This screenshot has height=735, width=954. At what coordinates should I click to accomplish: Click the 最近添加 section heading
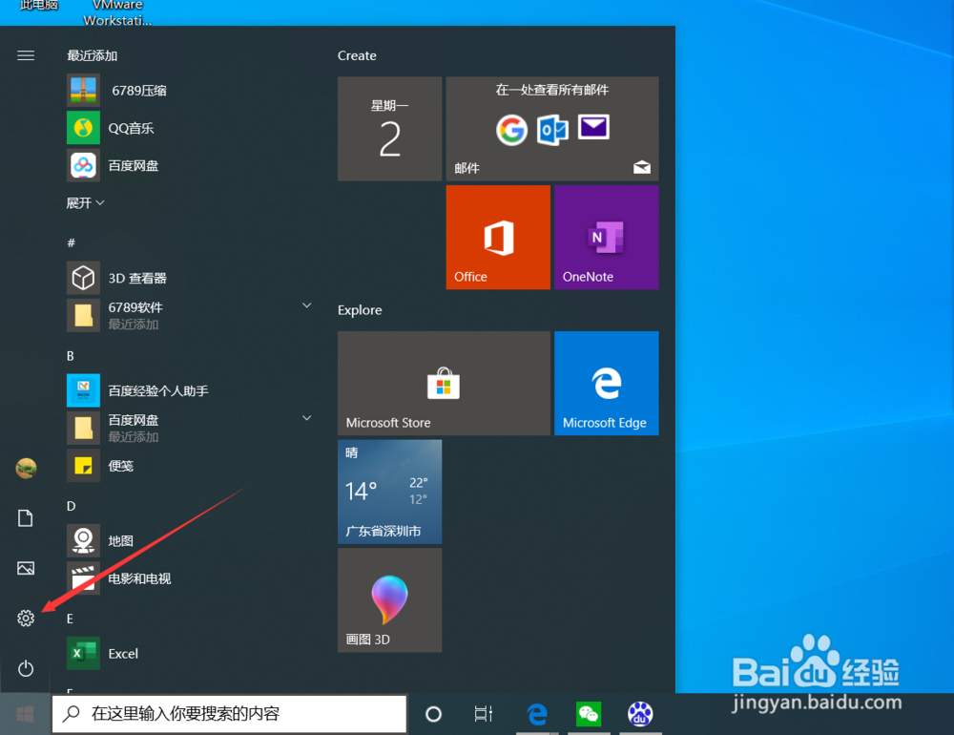click(x=92, y=55)
